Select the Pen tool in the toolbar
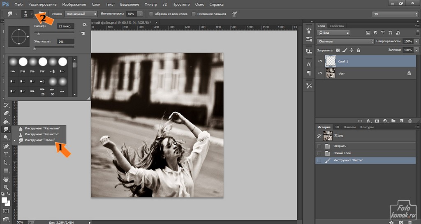This screenshot has width=421, height=224. [6, 146]
